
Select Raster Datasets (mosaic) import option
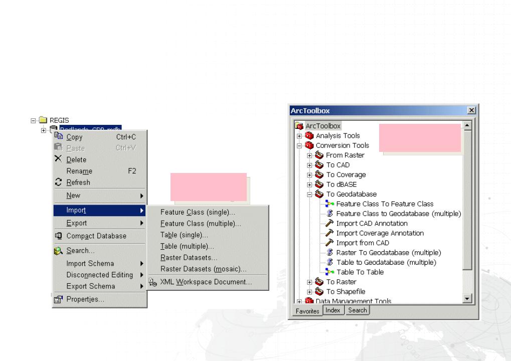[208, 269]
